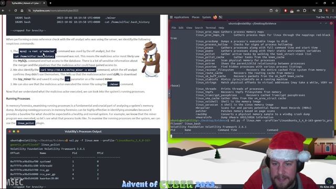View site information for tryhackme.com
The width and height of the screenshot is (336, 189).
click(29, 10)
